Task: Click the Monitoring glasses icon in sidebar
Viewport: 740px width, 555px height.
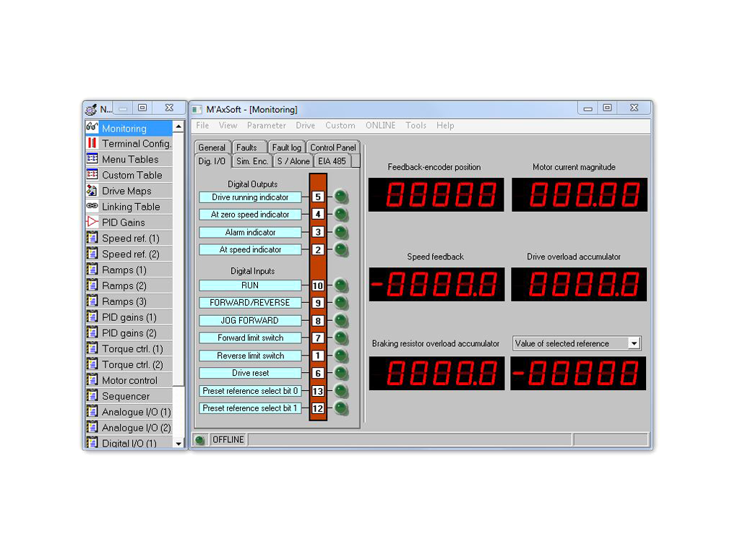Action: [x=92, y=128]
